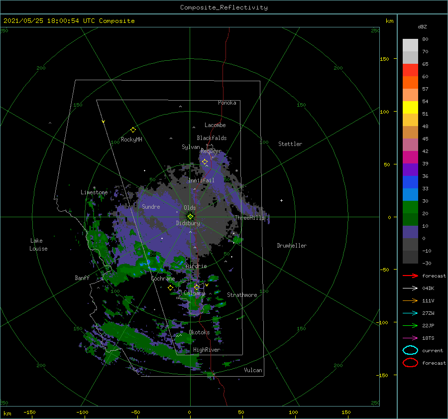The height and width of the screenshot is (419, 448).
Task: Select the purple 36–39 dBZ swatch
Action: tap(410, 170)
